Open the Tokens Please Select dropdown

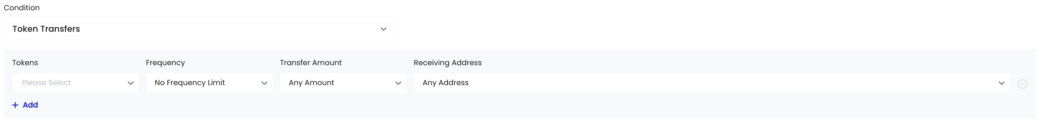point(76,83)
